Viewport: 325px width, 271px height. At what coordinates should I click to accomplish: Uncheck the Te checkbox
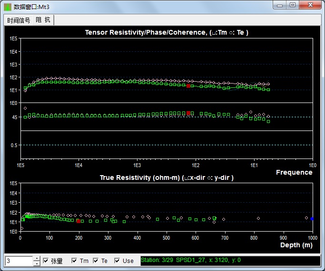tap(96, 261)
